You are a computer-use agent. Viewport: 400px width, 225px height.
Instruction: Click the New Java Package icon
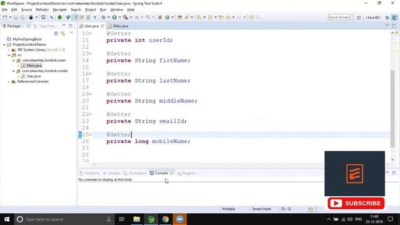pos(160,17)
